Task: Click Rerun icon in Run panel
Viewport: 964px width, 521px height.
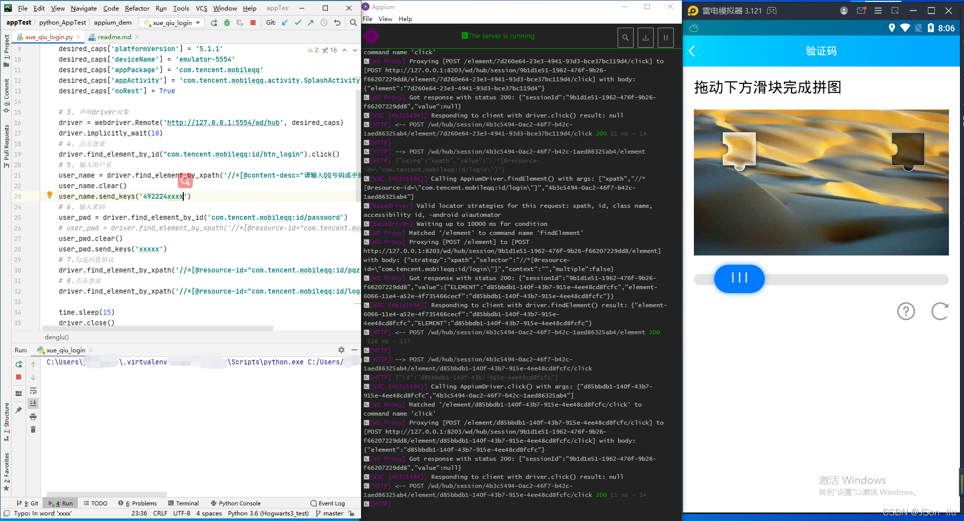Action: [x=19, y=364]
